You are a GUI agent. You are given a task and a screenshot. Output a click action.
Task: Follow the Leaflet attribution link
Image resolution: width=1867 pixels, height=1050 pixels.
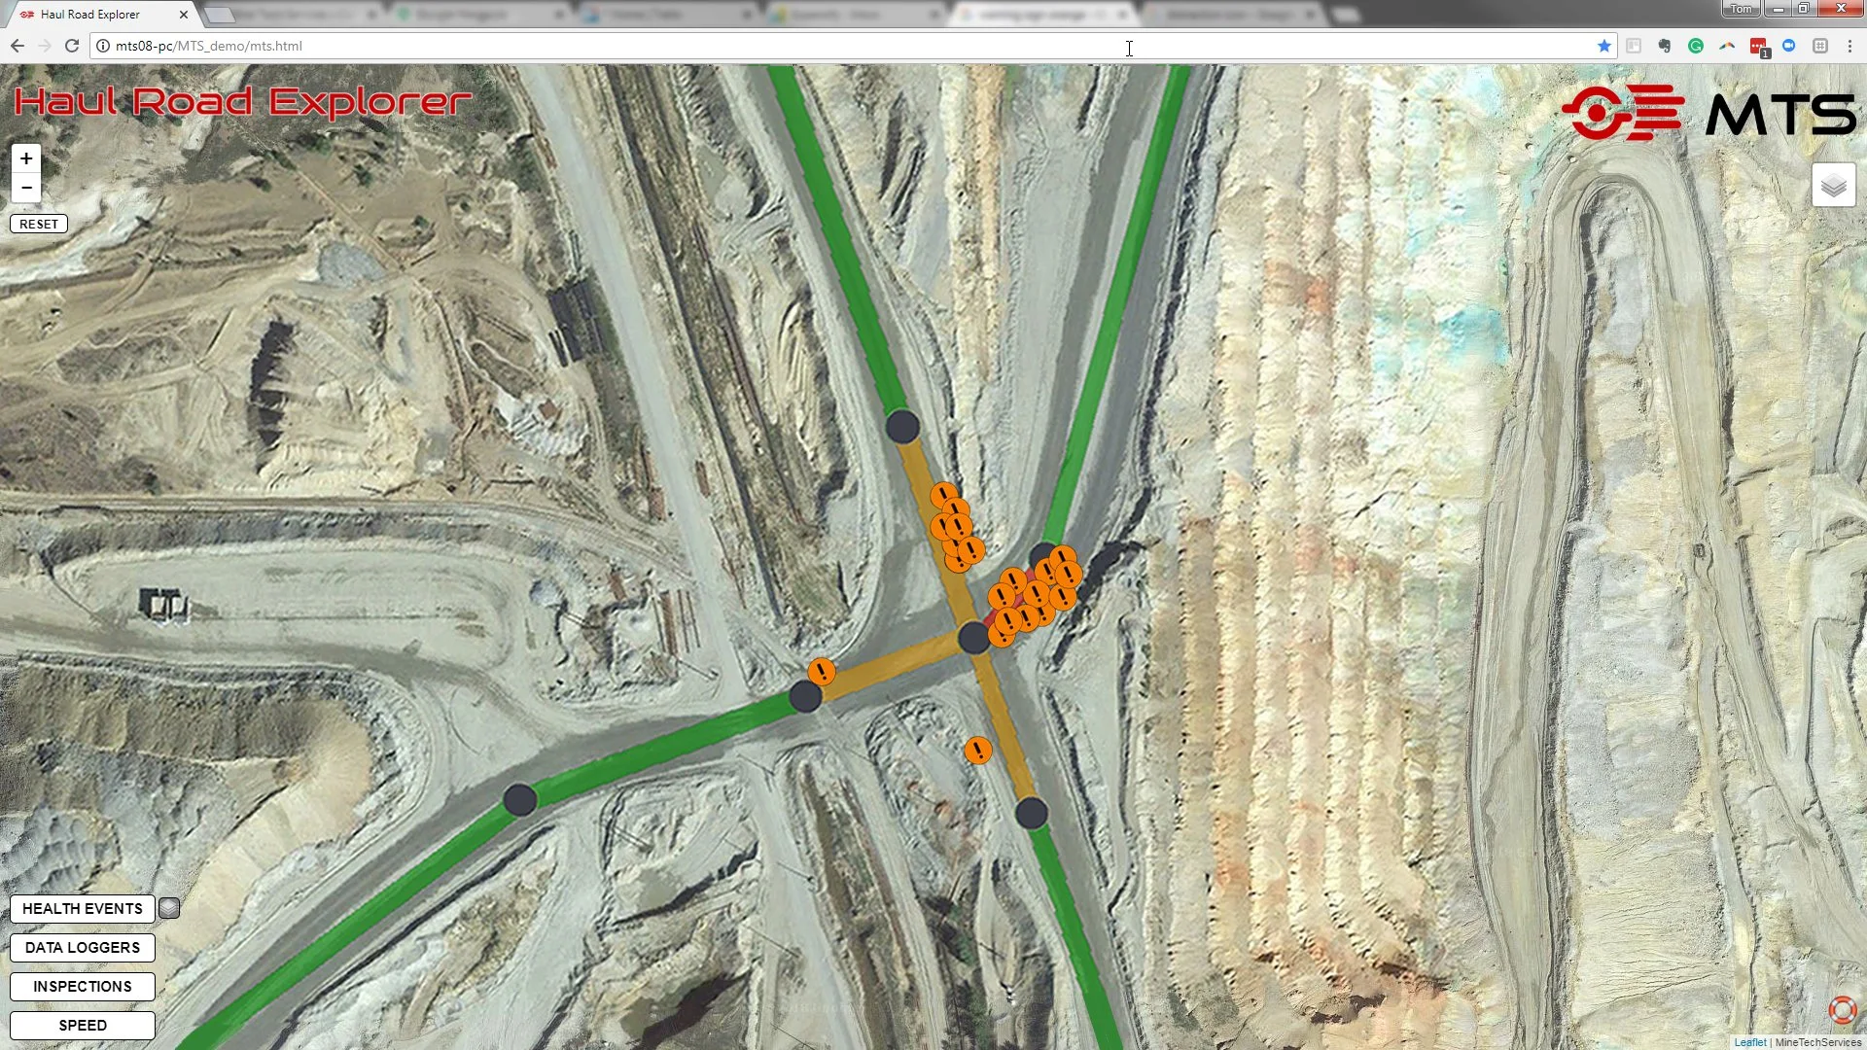coord(1750,1042)
